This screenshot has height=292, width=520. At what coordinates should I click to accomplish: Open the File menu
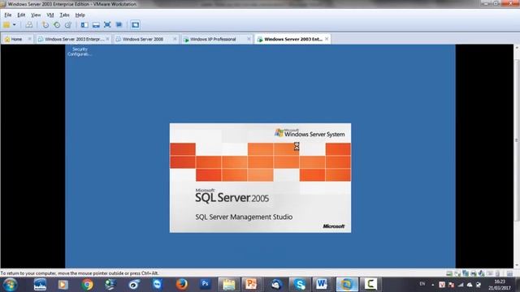[x=7, y=15]
